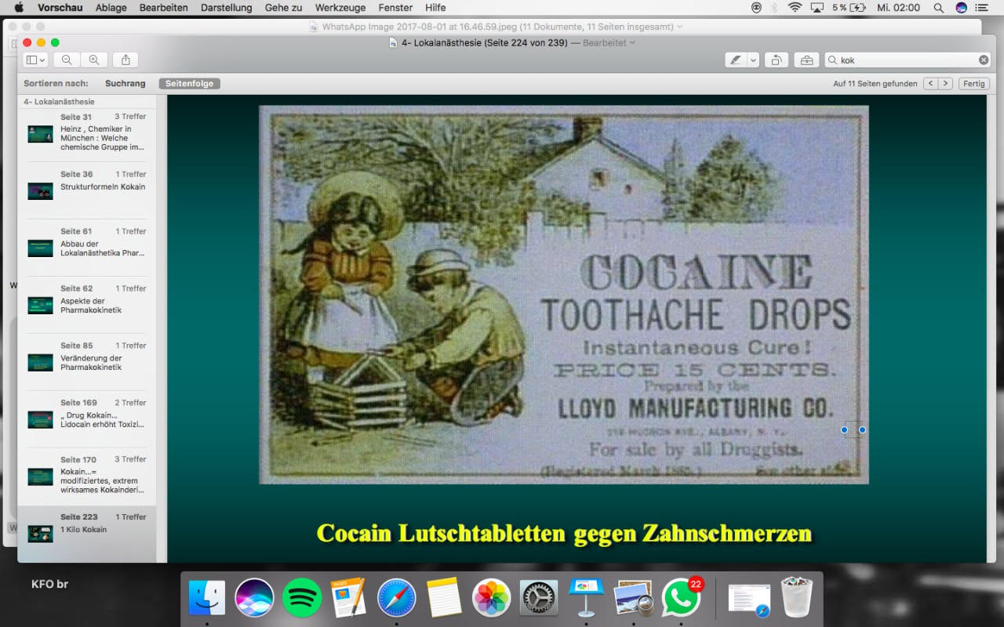Open the Share button in toolbar
This screenshot has width=1004, height=627.
click(125, 60)
